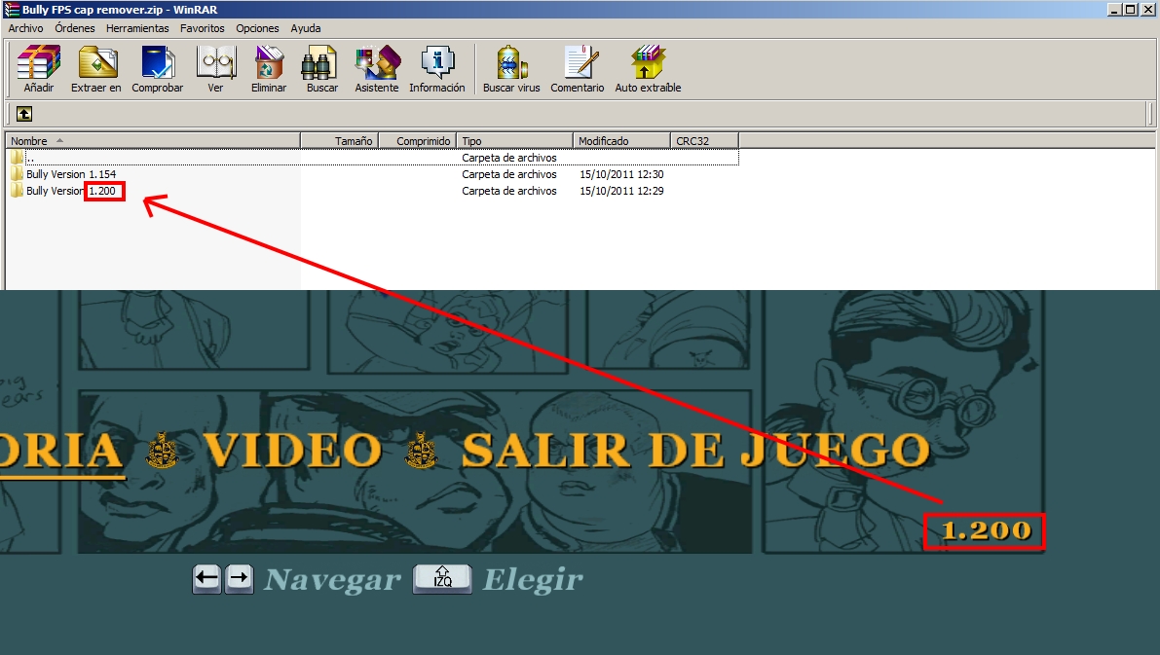This screenshot has width=1160, height=655.
Task: Open the Opciones menu
Action: pos(257,28)
